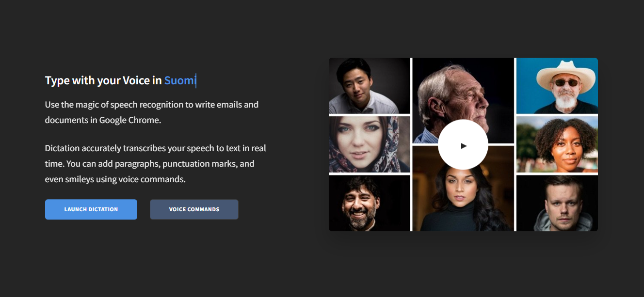Select the blue word "Suomi"
Screen dimensions: 644x297
(179, 80)
